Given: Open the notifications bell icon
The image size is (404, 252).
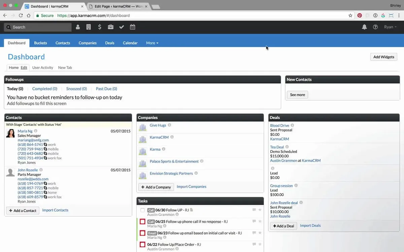Looking at the screenshot, I should coord(364,27).
